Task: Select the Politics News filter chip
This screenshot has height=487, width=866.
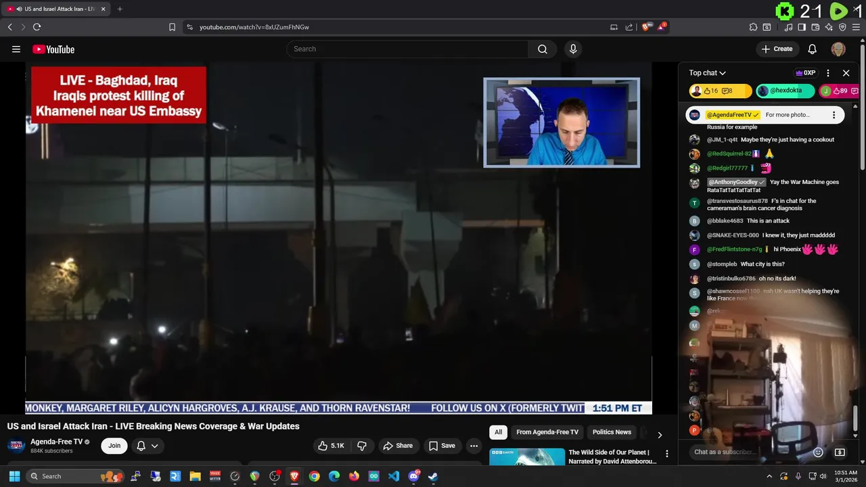Action: pyautogui.click(x=612, y=432)
